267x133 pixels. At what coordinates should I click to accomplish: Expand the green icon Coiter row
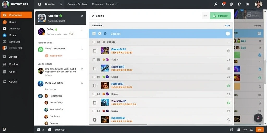tap(98, 77)
